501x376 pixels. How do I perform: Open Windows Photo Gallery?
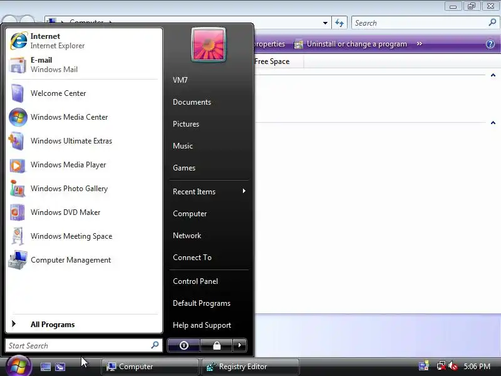click(x=84, y=189)
